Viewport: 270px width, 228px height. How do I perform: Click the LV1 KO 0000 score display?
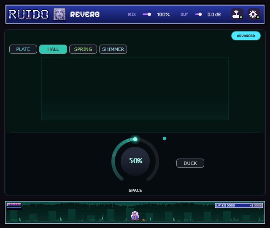(x=225, y=206)
